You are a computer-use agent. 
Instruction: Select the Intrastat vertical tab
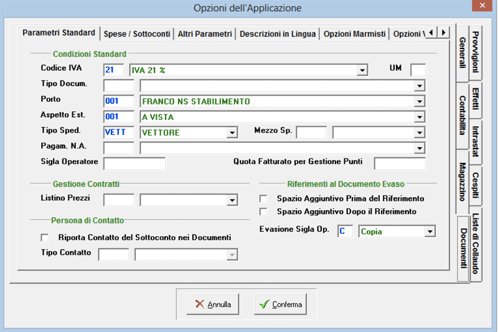click(x=476, y=142)
